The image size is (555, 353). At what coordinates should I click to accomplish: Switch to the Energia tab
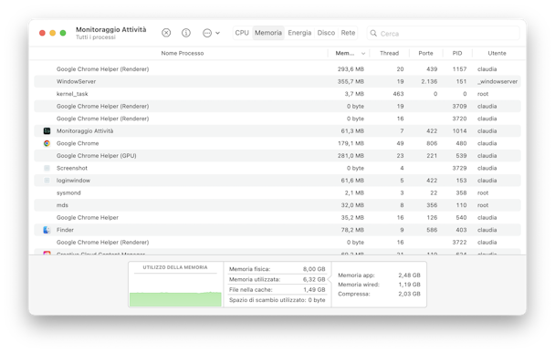[x=299, y=33]
